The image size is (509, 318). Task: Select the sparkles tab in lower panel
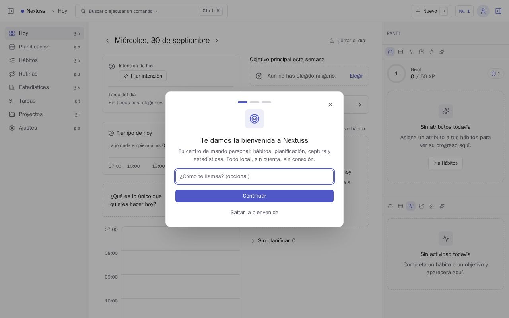[442, 206]
